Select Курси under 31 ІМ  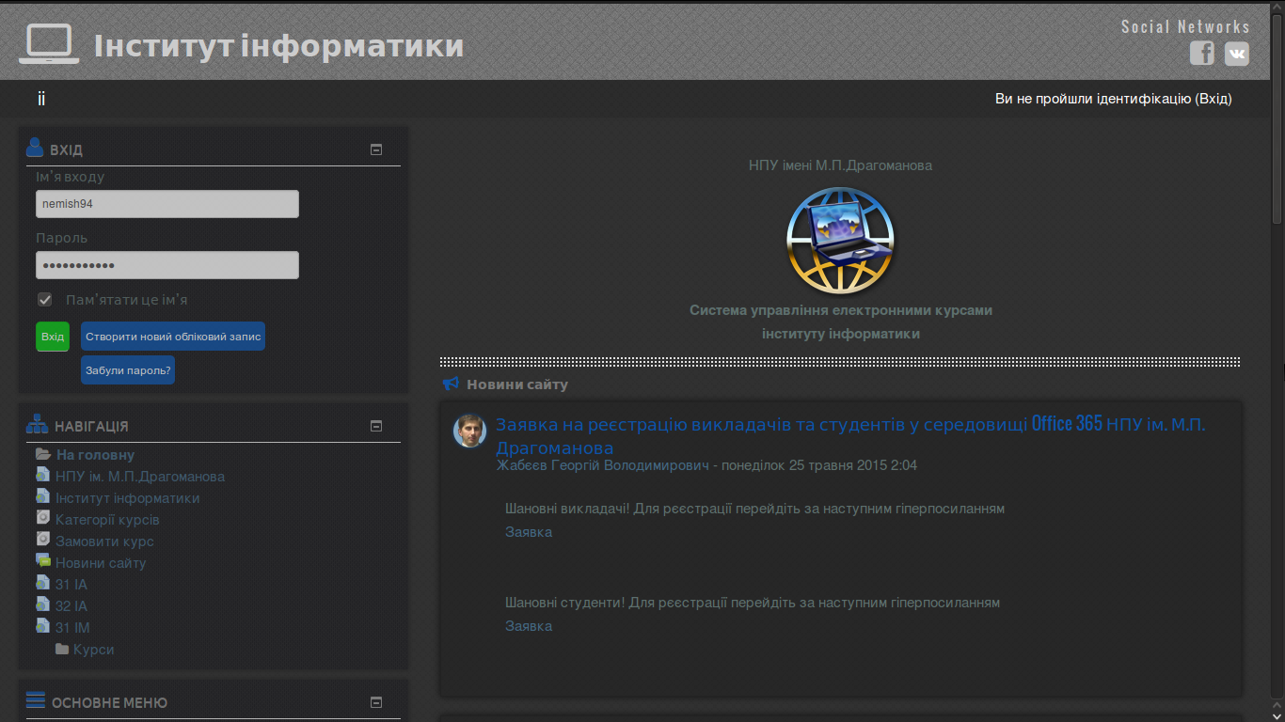tap(92, 649)
